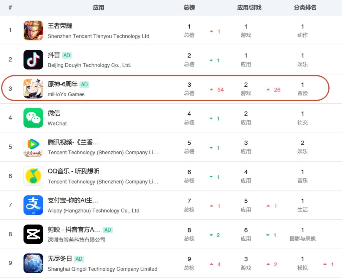
Task: Open the 王者荣耀 app icon
Action: pyautogui.click(x=33, y=30)
